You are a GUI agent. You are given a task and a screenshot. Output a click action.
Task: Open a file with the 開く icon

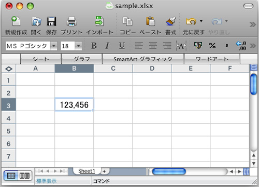(x=36, y=21)
